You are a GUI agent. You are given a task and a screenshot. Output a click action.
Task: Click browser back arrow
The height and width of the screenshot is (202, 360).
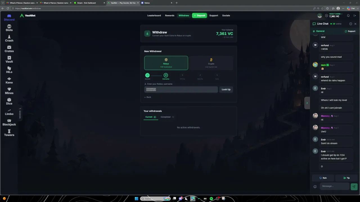[x=3, y=8]
